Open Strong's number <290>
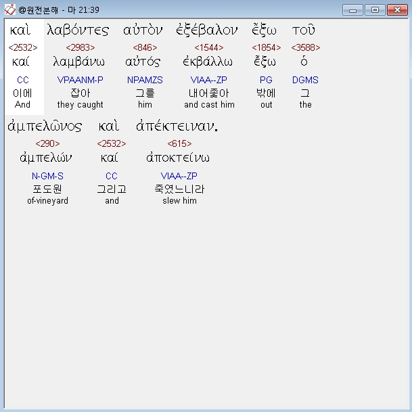 [47, 143]
